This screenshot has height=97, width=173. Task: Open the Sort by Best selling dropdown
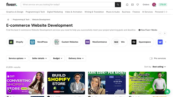tap(159, 67)
